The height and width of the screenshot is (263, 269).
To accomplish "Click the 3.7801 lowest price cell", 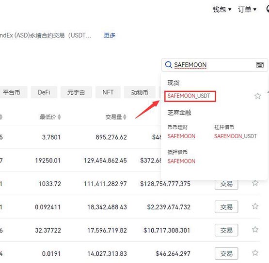I will [x=51, y=137].
